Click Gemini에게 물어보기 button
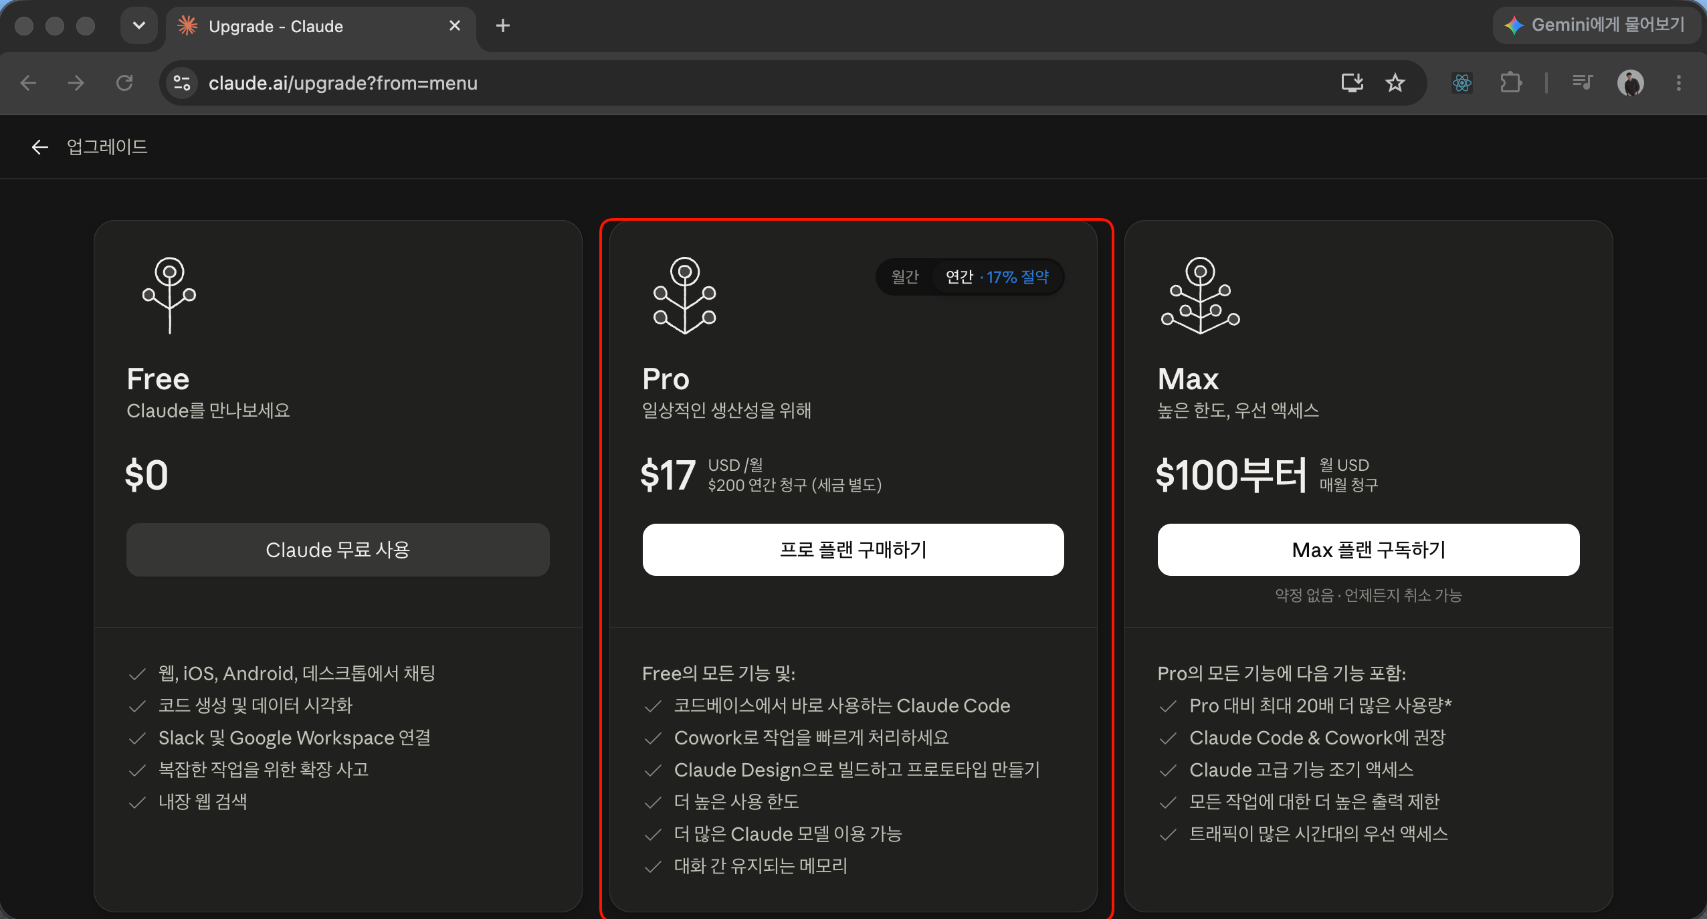Viewport: 1707px width, 919px height. (1596, 25)
